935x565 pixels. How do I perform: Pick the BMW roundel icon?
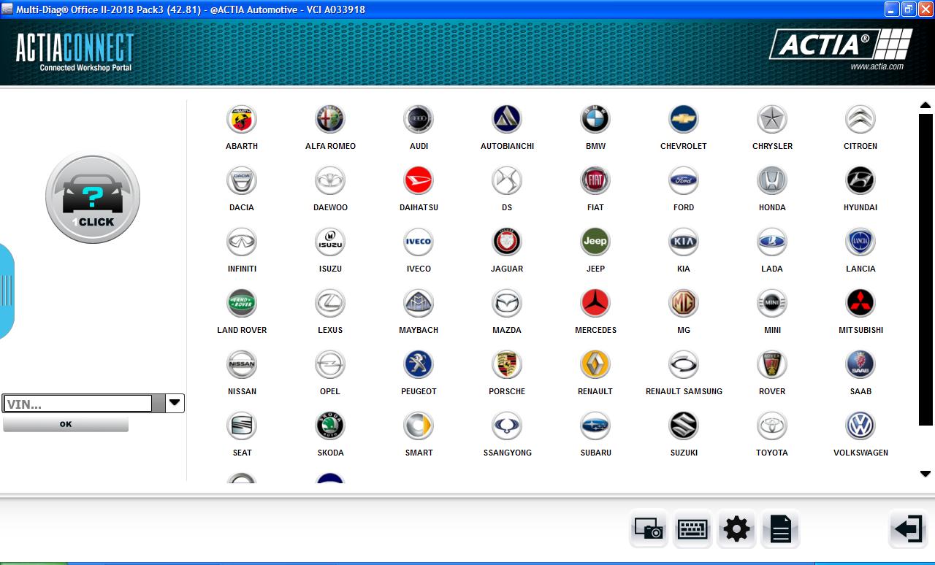pyautogui.click(x=595, y=119)
